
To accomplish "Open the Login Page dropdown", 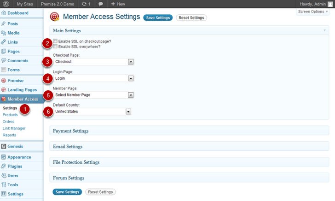I will (x=93, y=78).
